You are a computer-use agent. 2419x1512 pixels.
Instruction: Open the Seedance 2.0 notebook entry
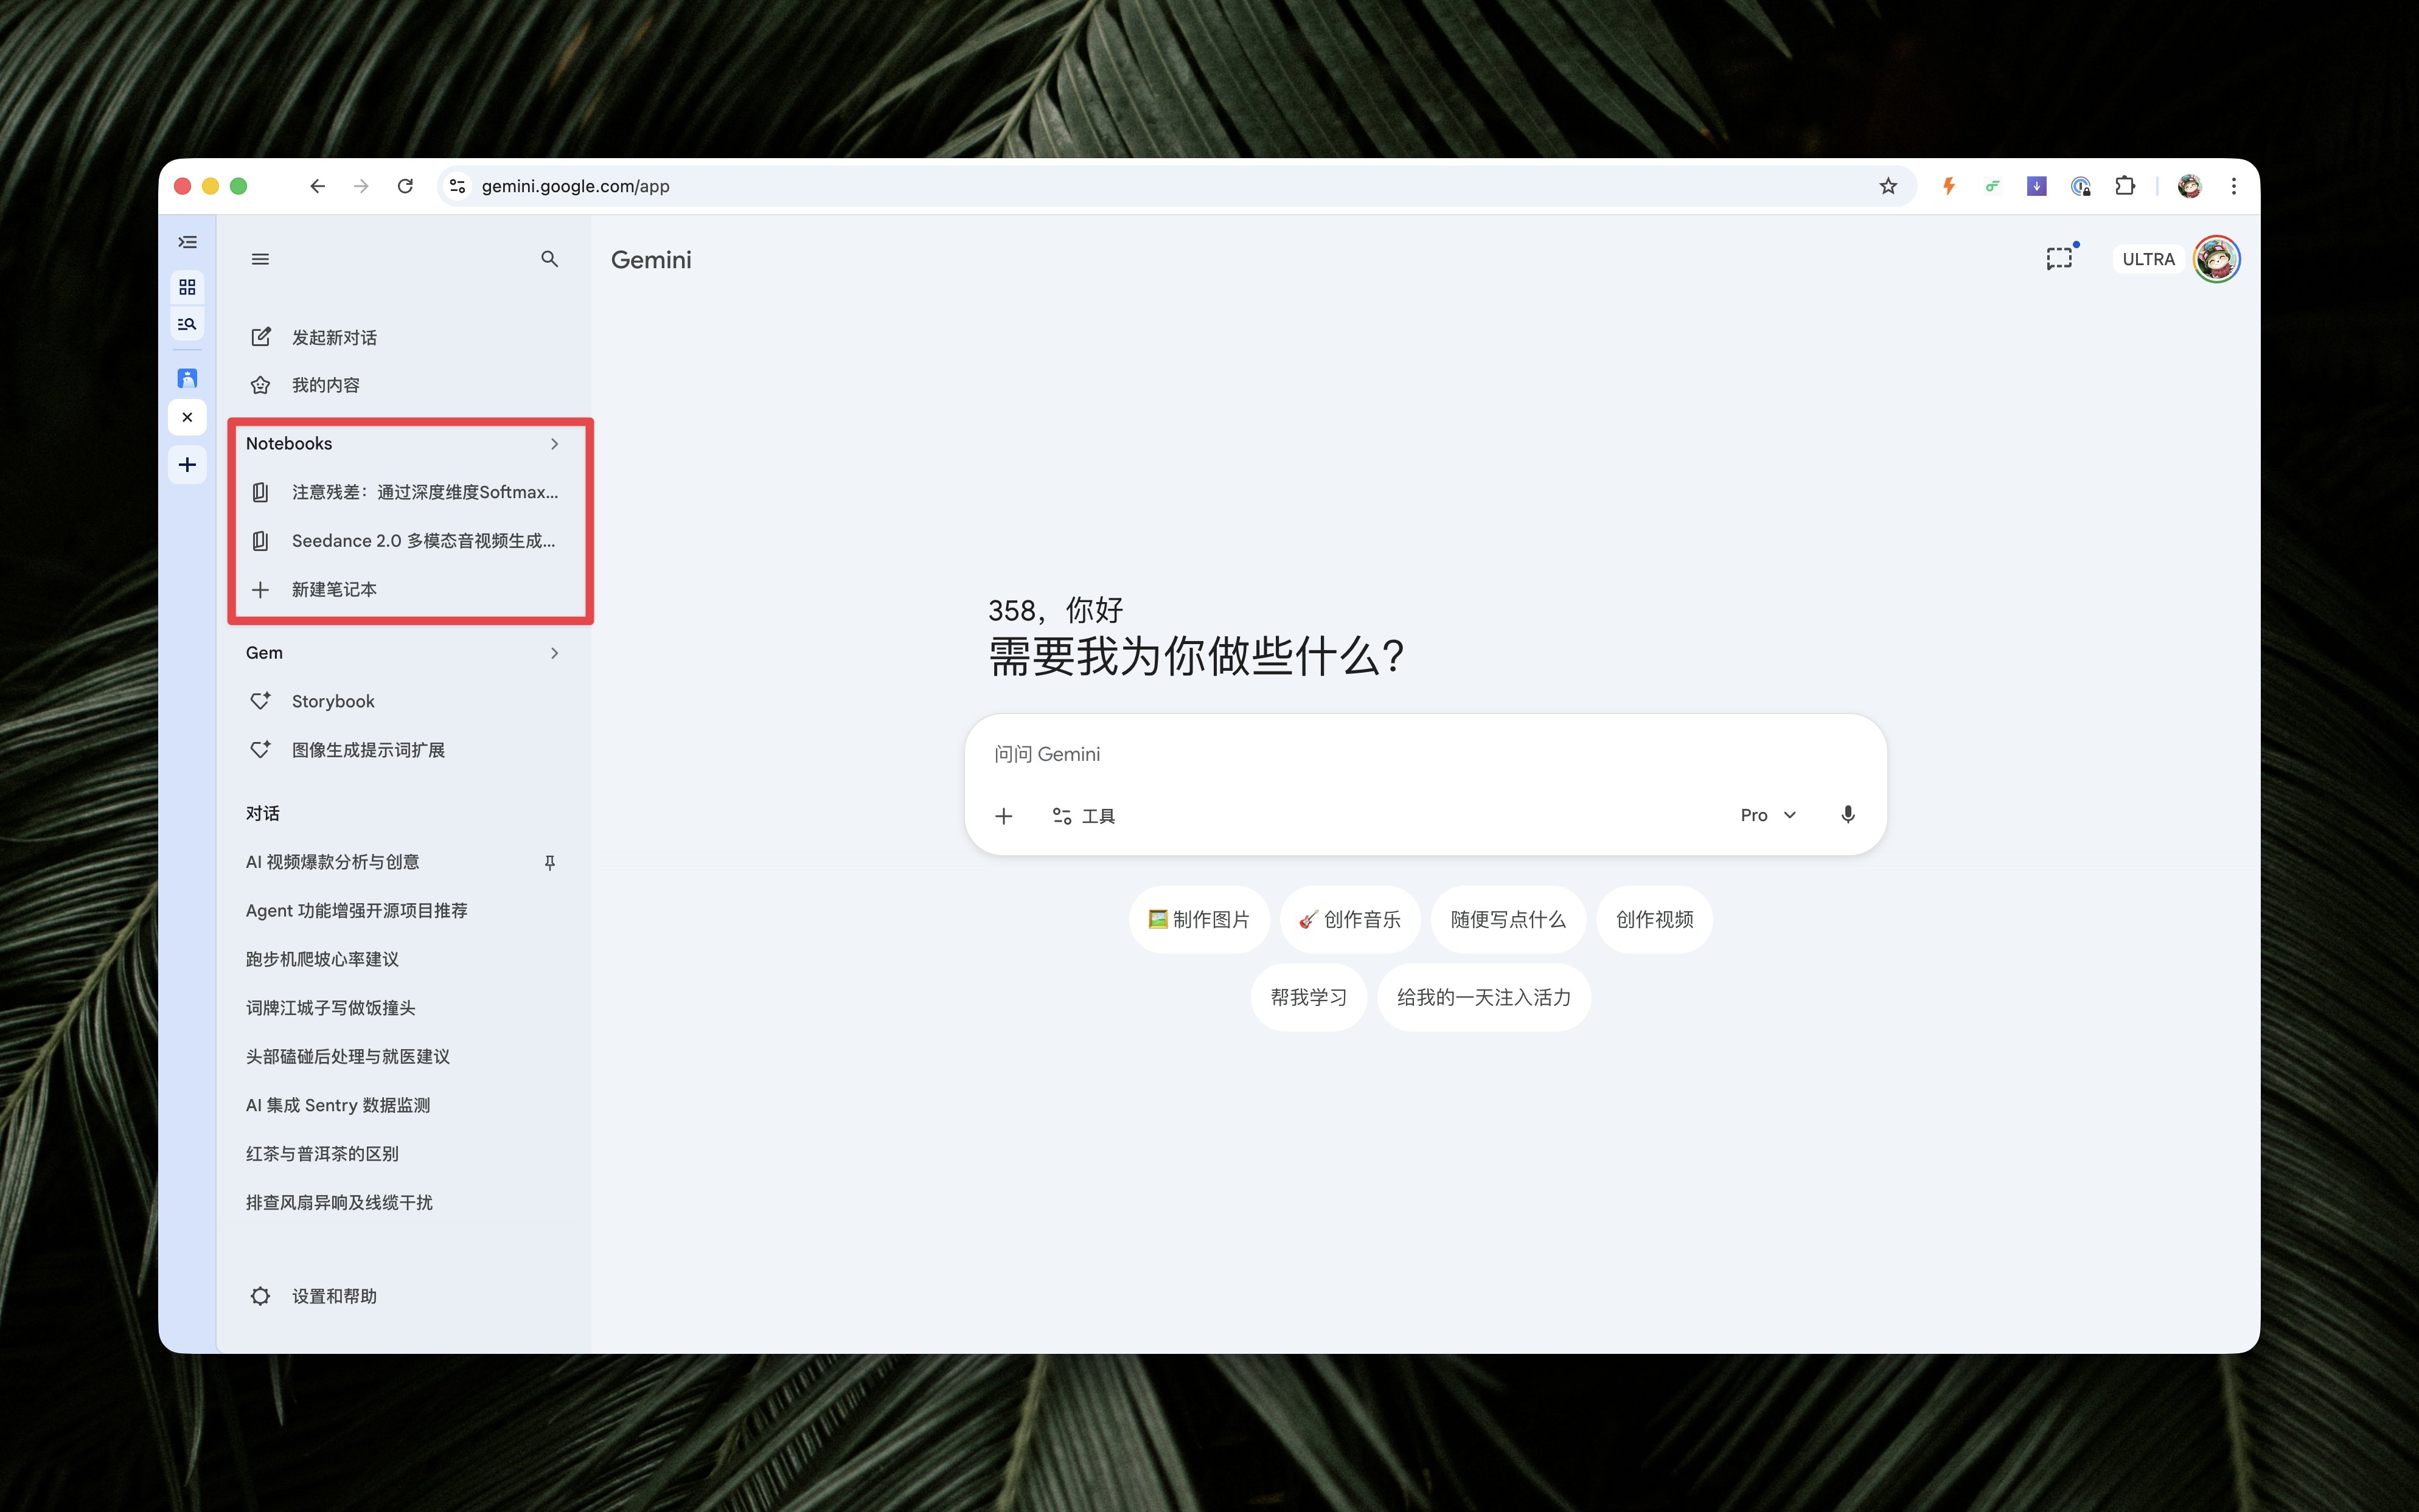pos(422,541)
